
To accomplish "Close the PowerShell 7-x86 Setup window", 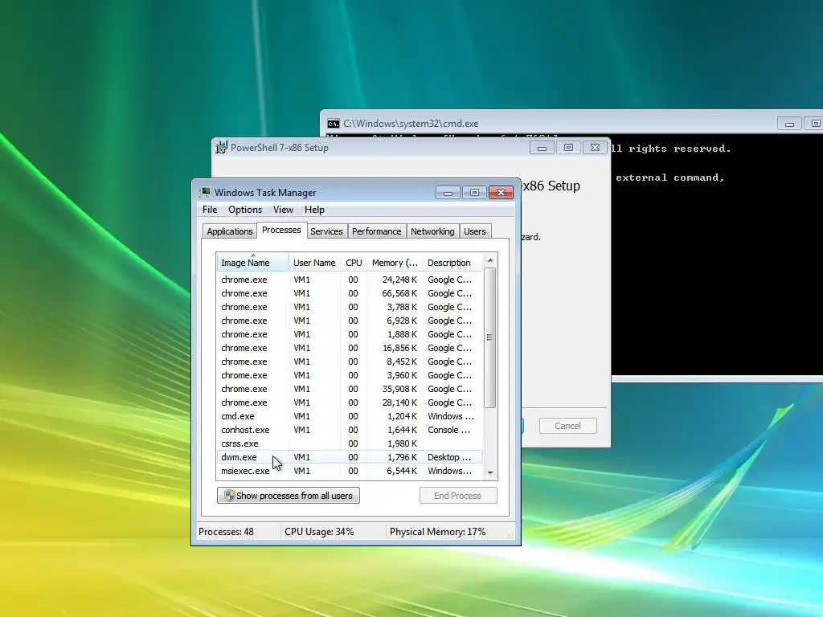I will click(x=595, y=148).
